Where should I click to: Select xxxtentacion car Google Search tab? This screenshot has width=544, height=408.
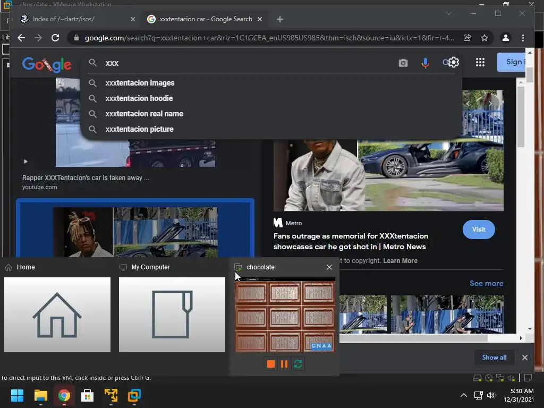206,19
